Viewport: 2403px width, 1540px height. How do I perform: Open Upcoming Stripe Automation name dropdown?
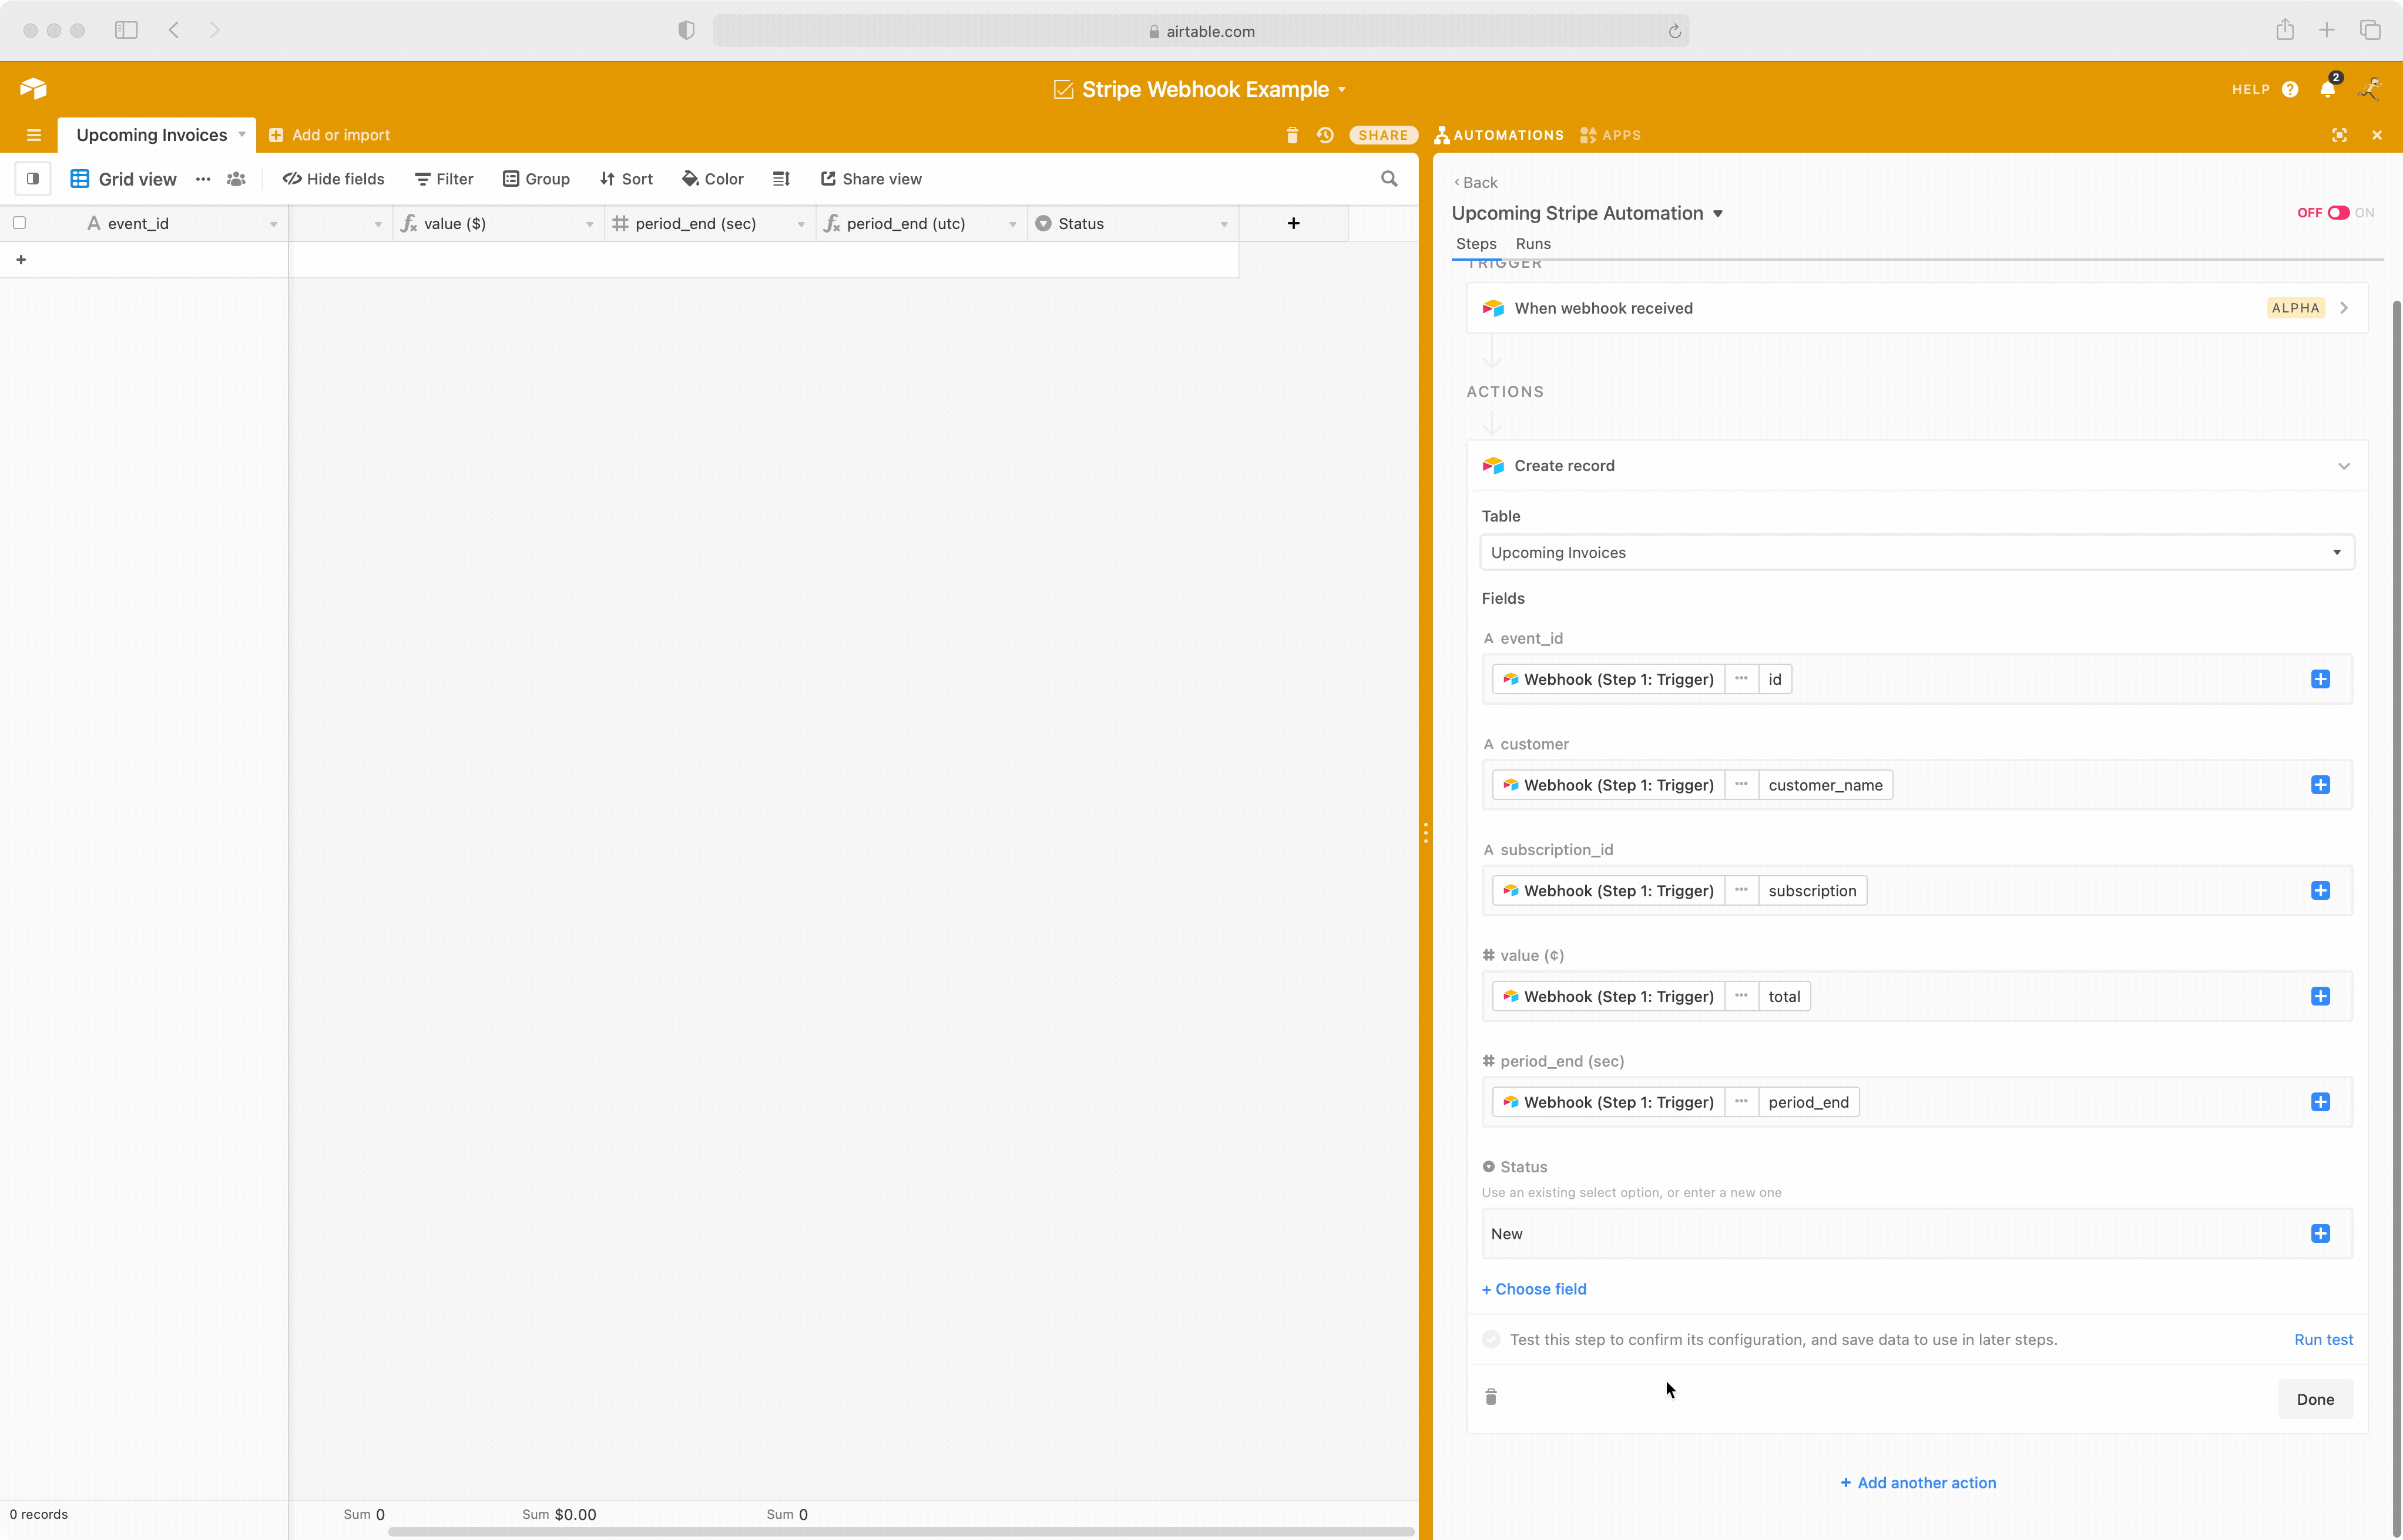[1718, 214]
